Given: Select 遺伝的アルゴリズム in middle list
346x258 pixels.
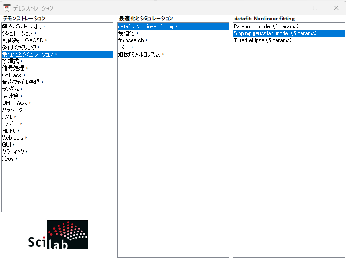Looking at the screenshot, I should 139,54.
